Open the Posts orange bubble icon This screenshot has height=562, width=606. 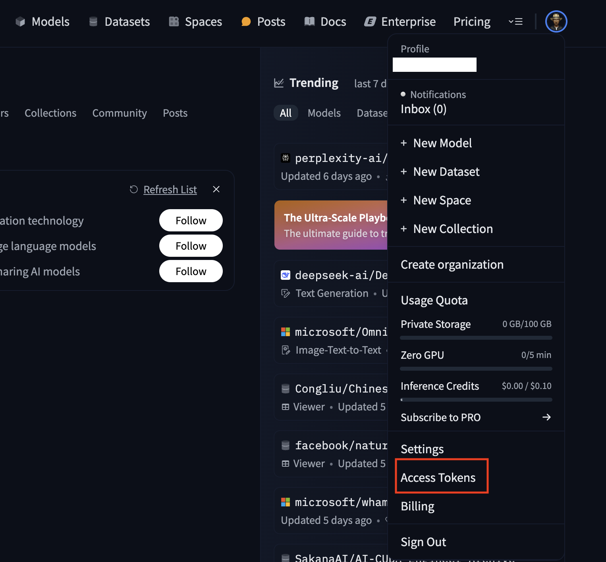pos(246,21)
